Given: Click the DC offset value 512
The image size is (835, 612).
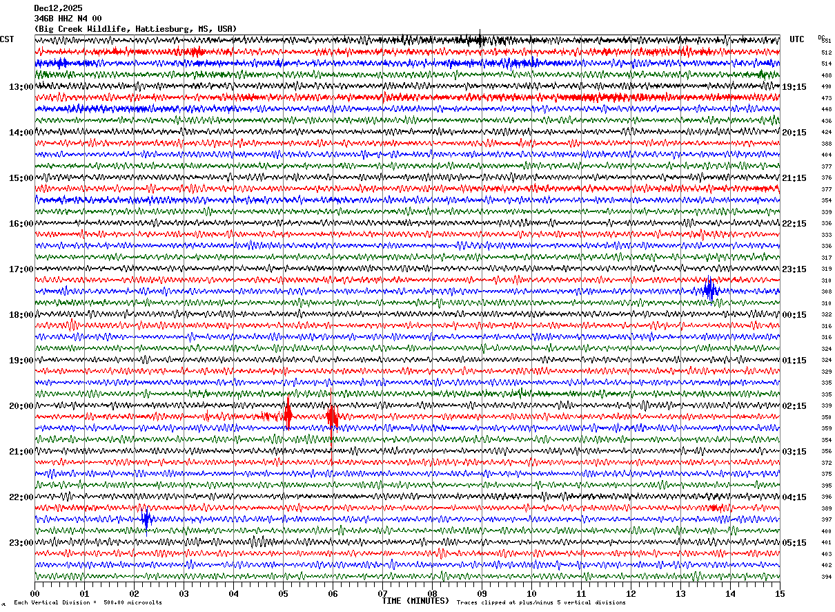Looking at the screenshot, I should tap(826, 52).
